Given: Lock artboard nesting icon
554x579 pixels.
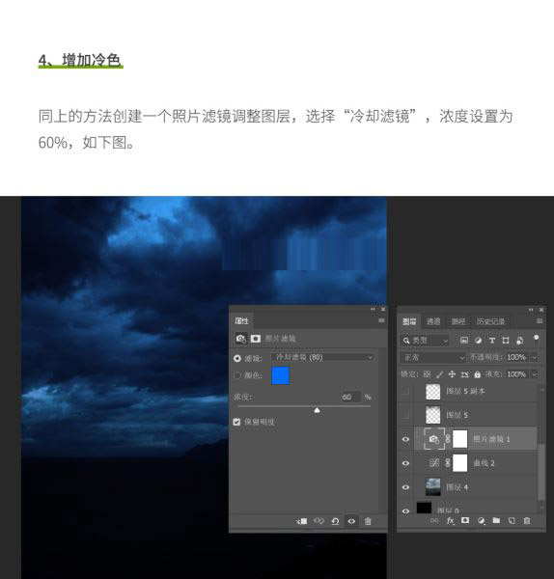Looking at the screenshot, I should tap(464, 374).
